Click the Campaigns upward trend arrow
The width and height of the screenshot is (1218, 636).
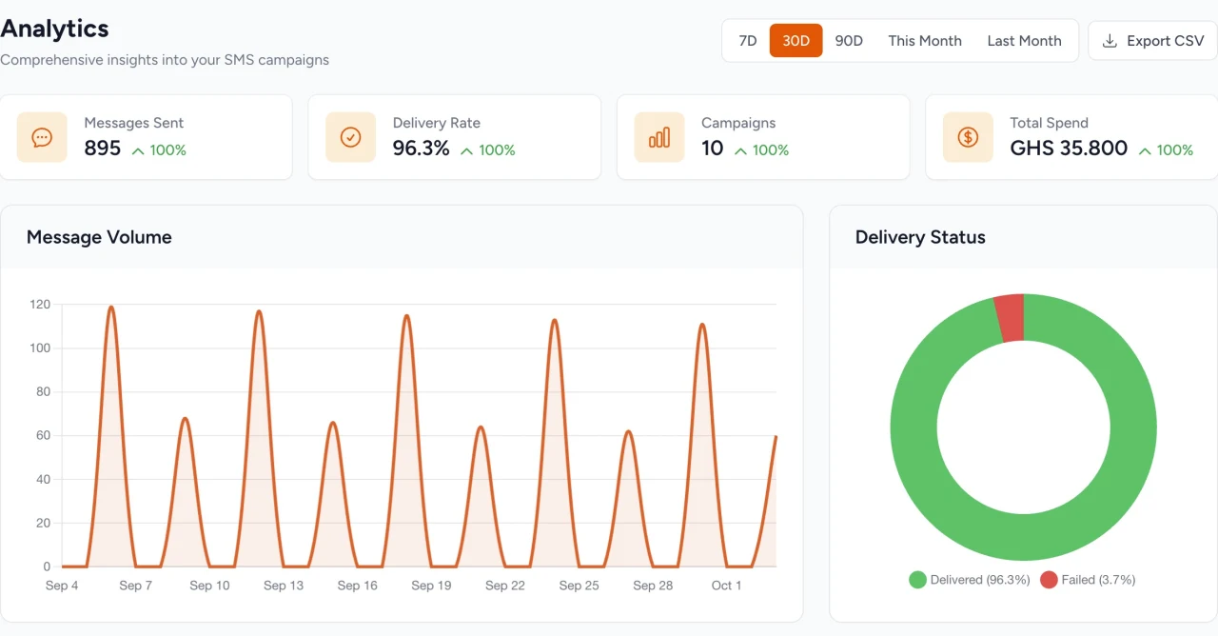[740, 150]
